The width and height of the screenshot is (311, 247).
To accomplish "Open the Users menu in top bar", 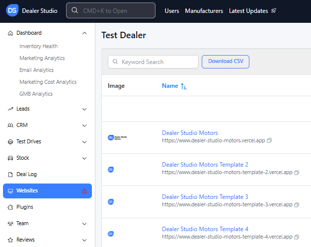I will 172,11.
